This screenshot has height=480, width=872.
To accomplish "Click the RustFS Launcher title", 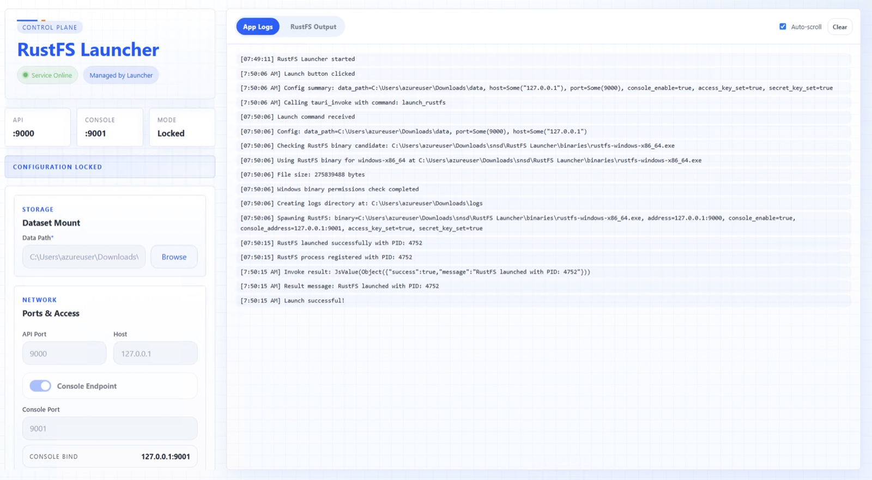I will (88, 50).
